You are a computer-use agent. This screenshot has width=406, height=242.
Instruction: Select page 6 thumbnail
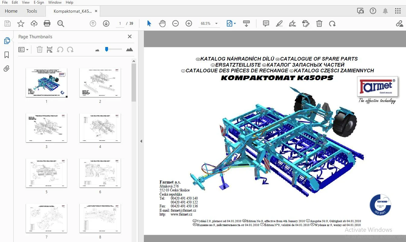[100, 173]
